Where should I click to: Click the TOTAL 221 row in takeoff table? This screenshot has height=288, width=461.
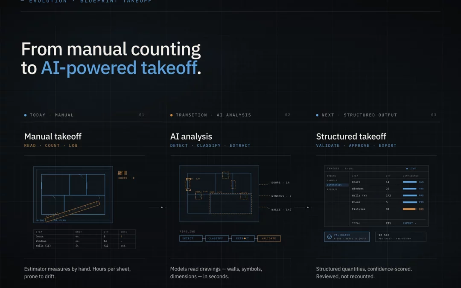pos(389,223)
